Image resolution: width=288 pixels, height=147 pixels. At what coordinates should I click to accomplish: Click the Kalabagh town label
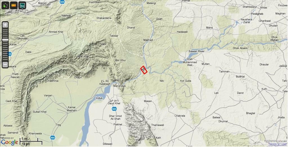click(105, 84)
